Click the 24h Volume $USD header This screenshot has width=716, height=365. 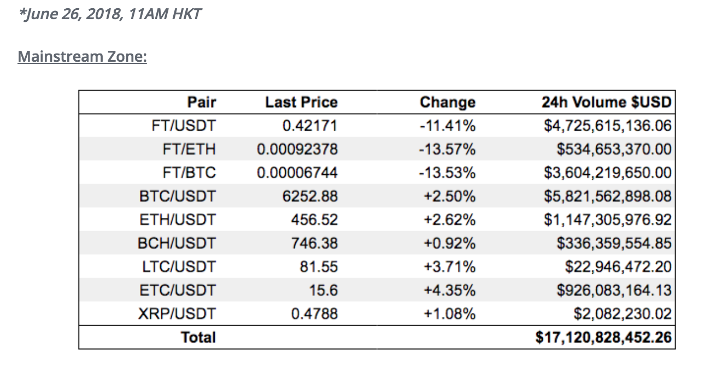coord(606,102)
